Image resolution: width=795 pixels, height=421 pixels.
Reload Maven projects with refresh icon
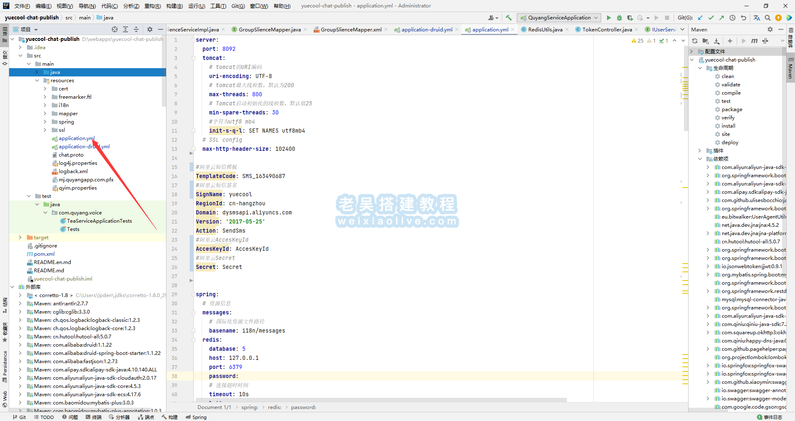[x=695, y=41]
